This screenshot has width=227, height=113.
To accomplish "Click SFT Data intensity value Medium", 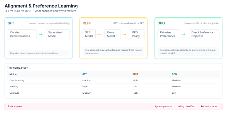I will click(x=87, y=81).
